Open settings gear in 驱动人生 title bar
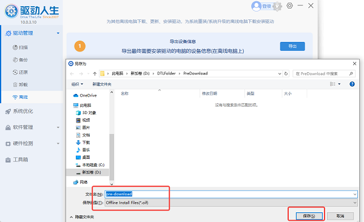 (289, 5)
